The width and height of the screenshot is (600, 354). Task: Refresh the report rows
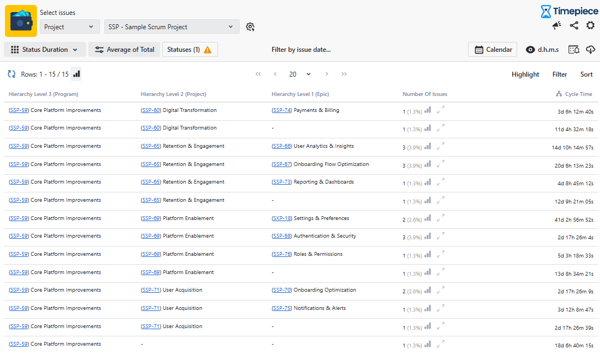pos(12,74)
